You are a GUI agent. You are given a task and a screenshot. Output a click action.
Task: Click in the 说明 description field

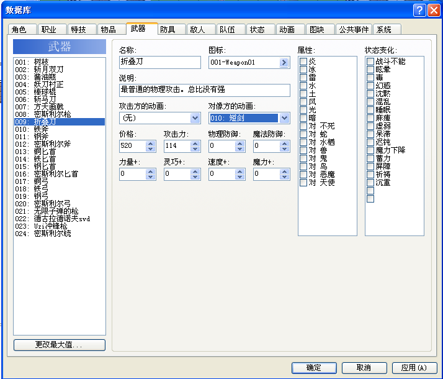(205, 90)
